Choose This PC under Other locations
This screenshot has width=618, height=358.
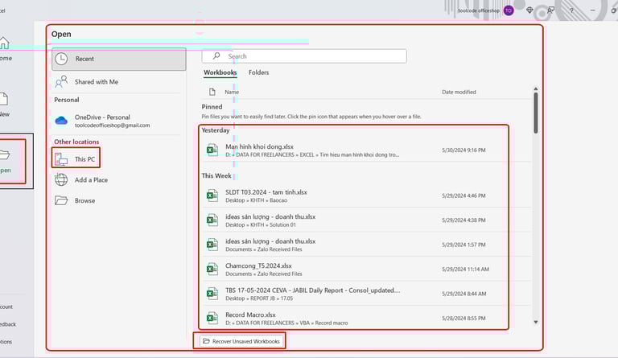click(76, 158)
